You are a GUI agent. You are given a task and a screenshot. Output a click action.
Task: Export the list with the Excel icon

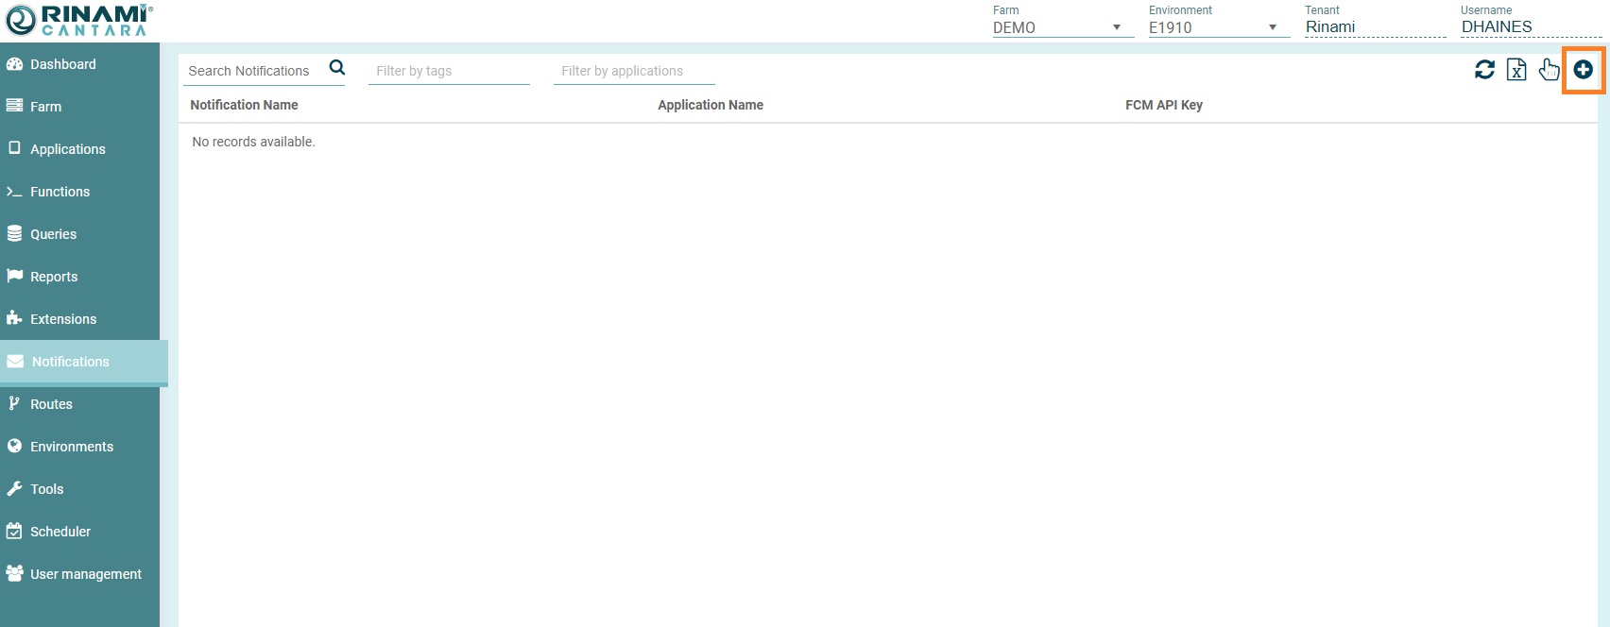[x=1516, y=69]
